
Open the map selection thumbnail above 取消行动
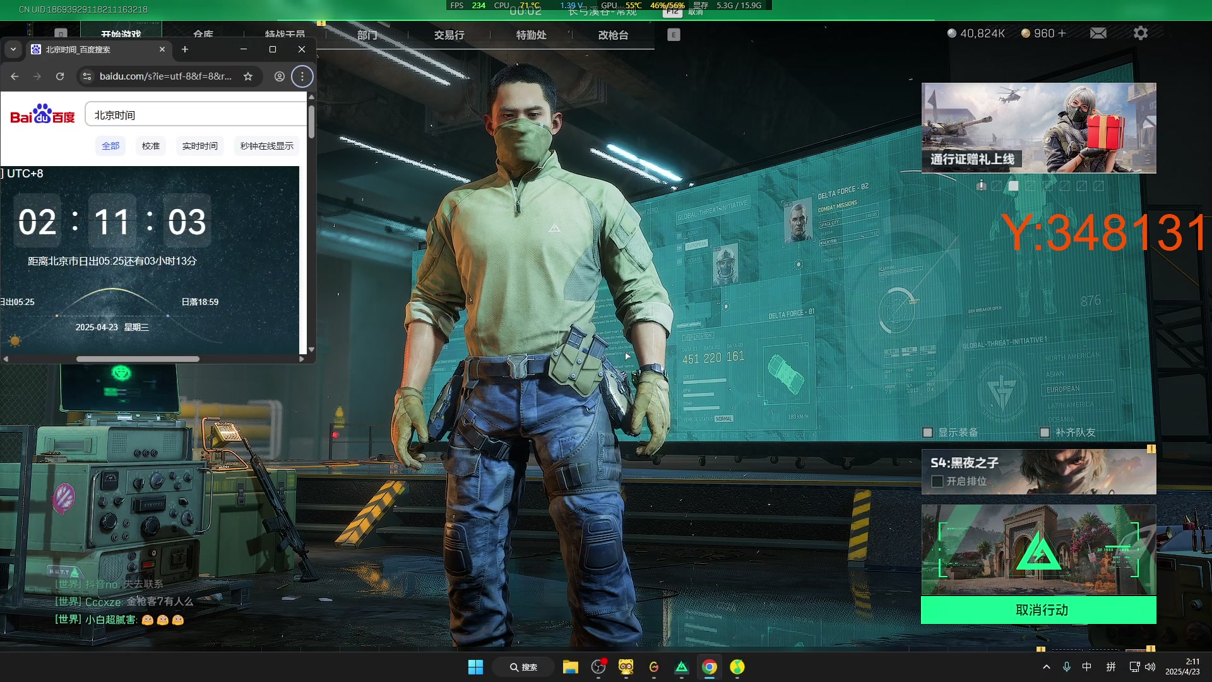pyautogui.click(x=1038, y=549)
